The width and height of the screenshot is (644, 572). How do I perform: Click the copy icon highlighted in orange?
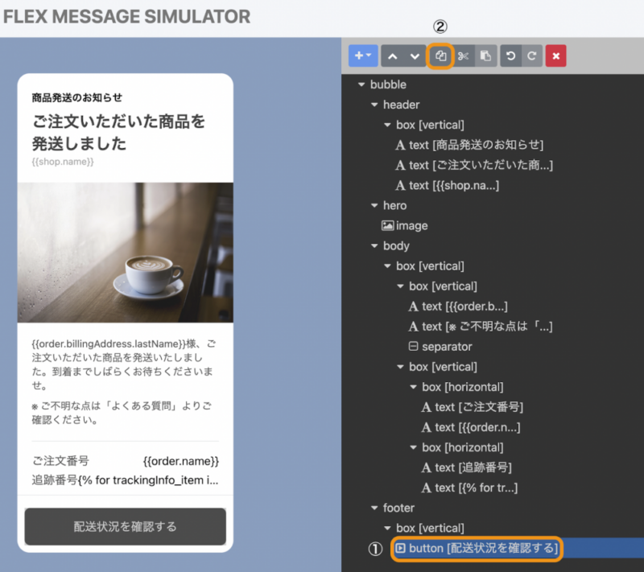click(x=440, y=56)
